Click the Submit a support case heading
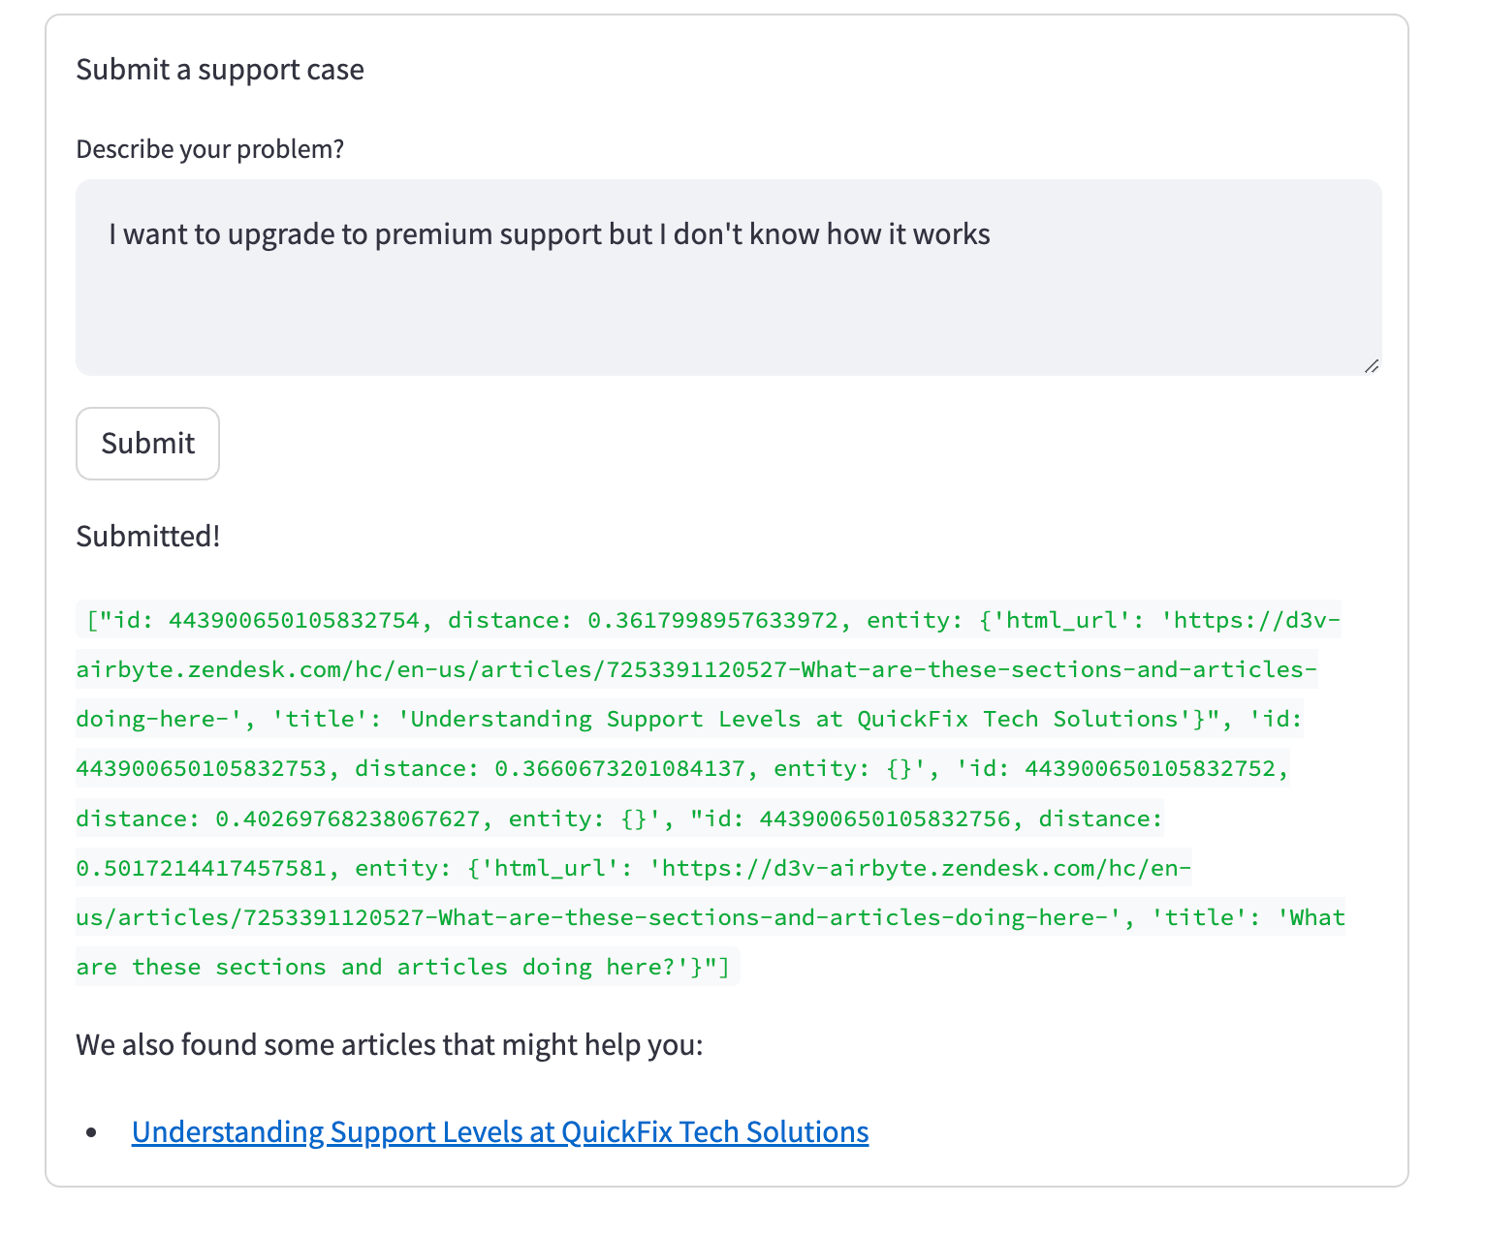Image resolution: width=1485 pixels, height=1236 pixels. [220, 69]
